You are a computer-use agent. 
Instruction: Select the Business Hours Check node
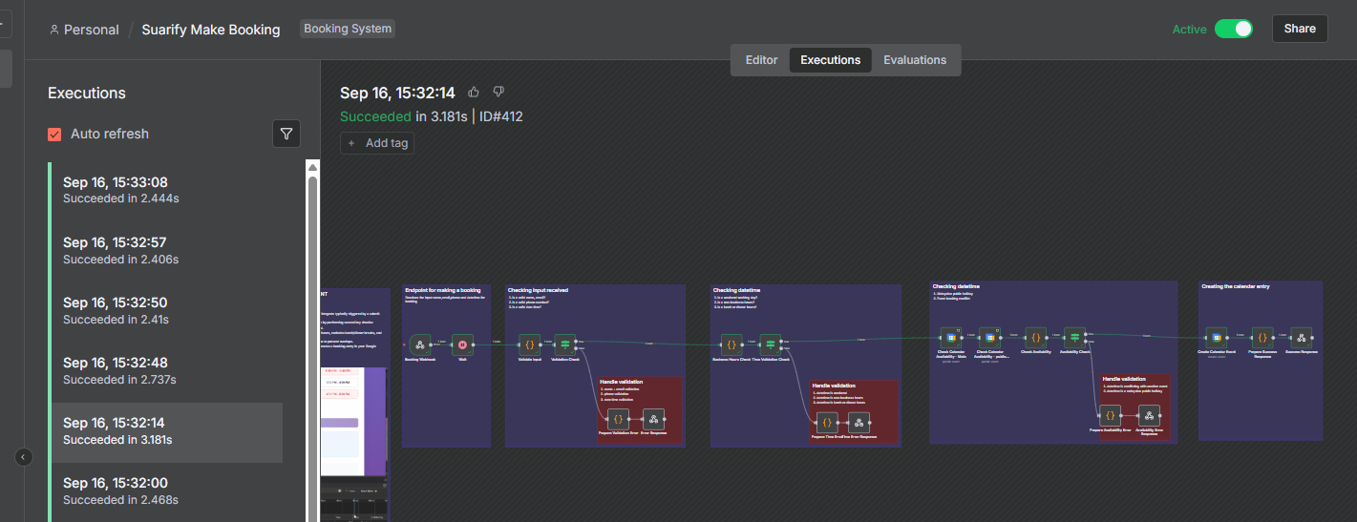tap(732, 345)
